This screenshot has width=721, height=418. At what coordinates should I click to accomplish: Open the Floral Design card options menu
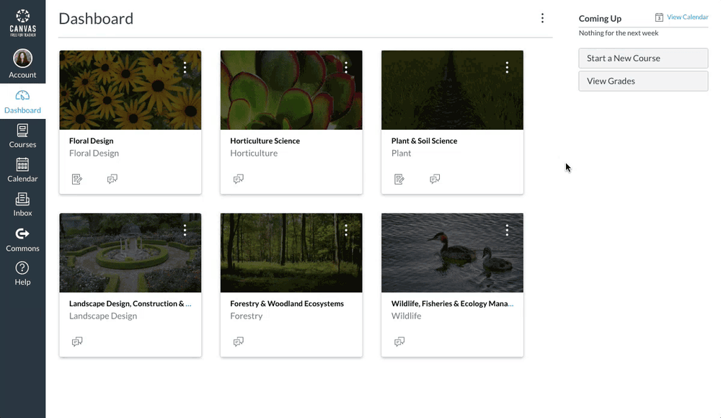click(185, 67)
